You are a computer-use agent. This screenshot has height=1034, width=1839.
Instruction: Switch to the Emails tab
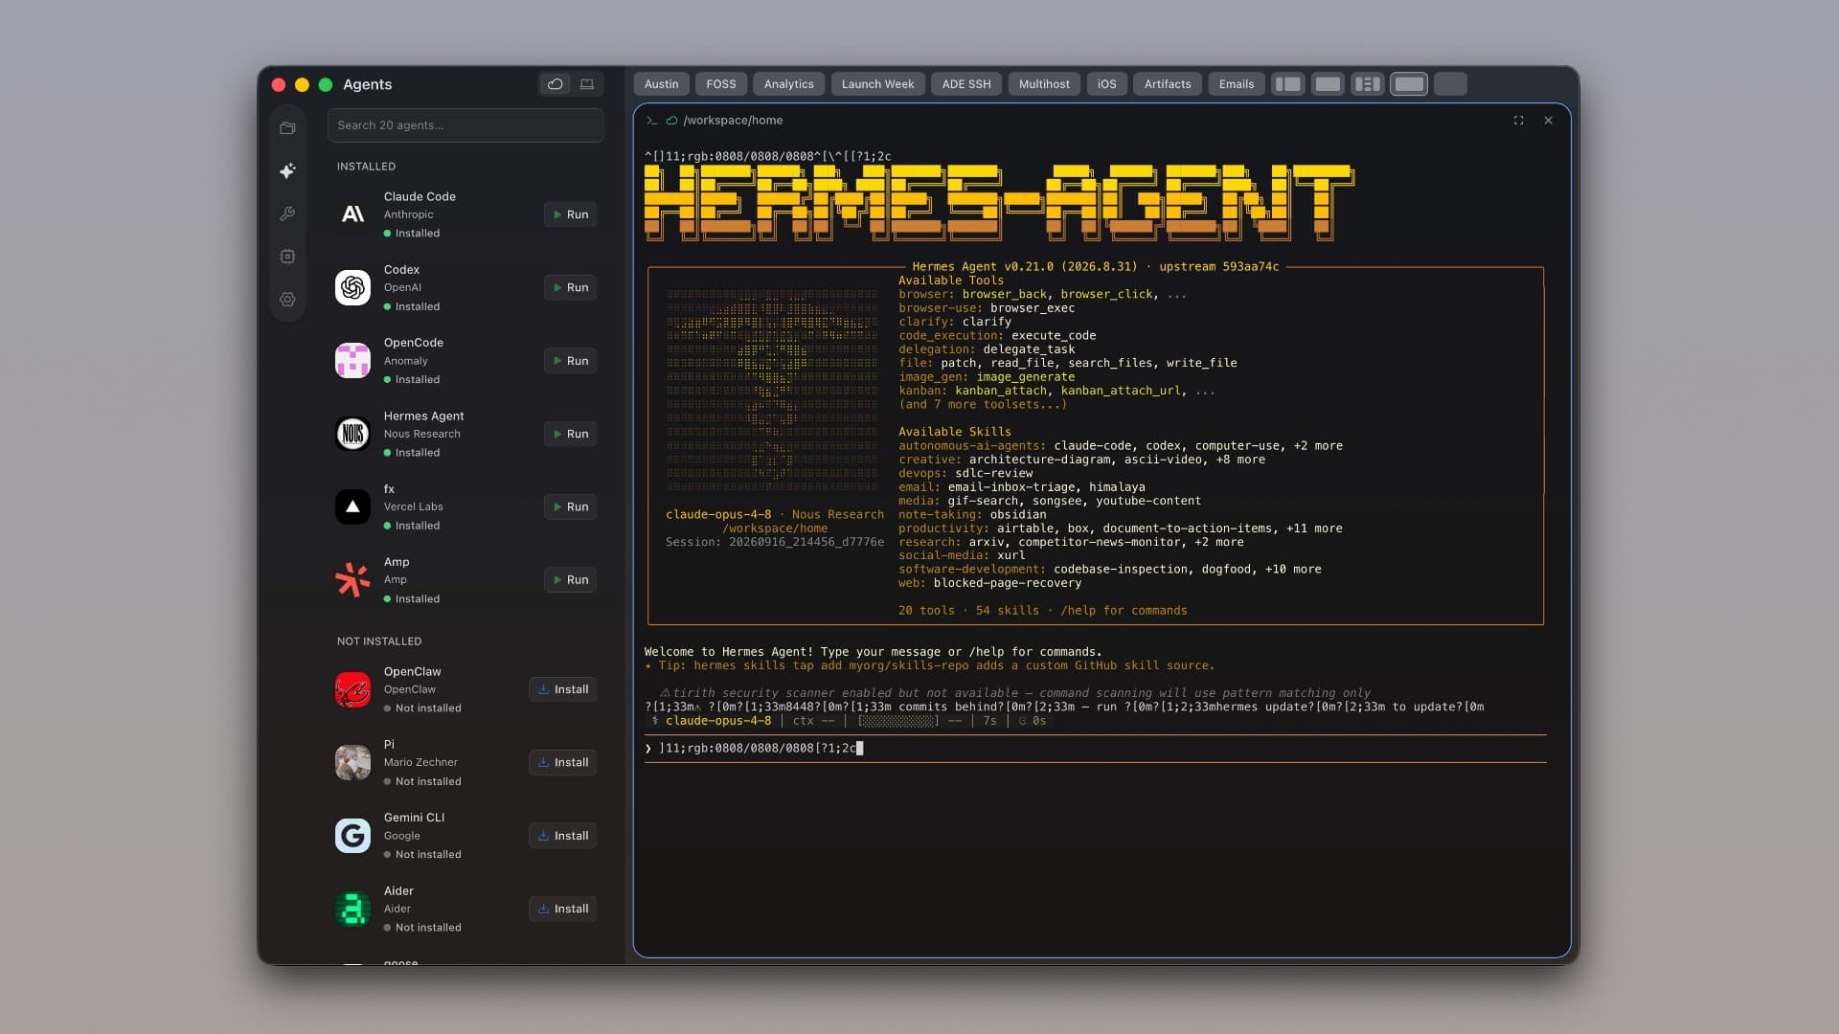[x=1237, y=84]
